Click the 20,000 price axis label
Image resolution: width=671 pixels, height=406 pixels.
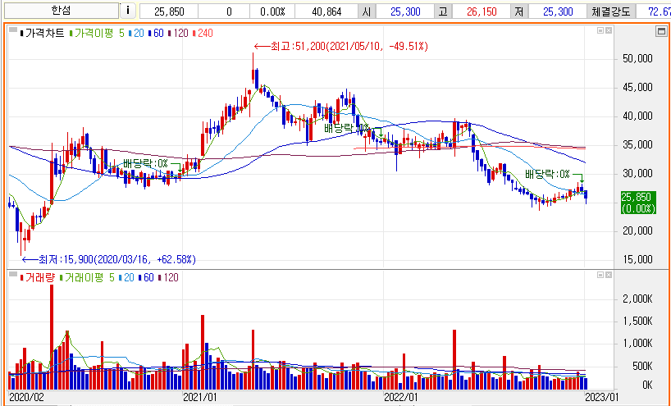click(637, 231)
